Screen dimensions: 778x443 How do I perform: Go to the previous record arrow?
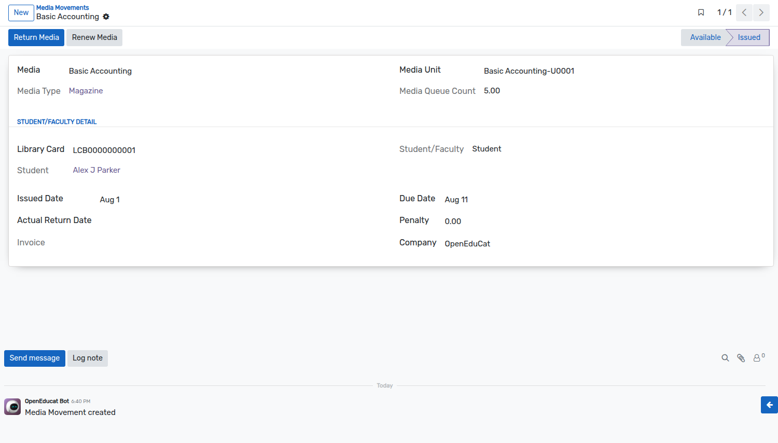click(744, 12)
